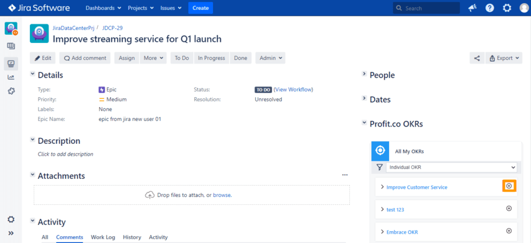Click the plus icon beside test 123
The width and height of the screenshot is (531, 243).
click(x=509, y=209)
